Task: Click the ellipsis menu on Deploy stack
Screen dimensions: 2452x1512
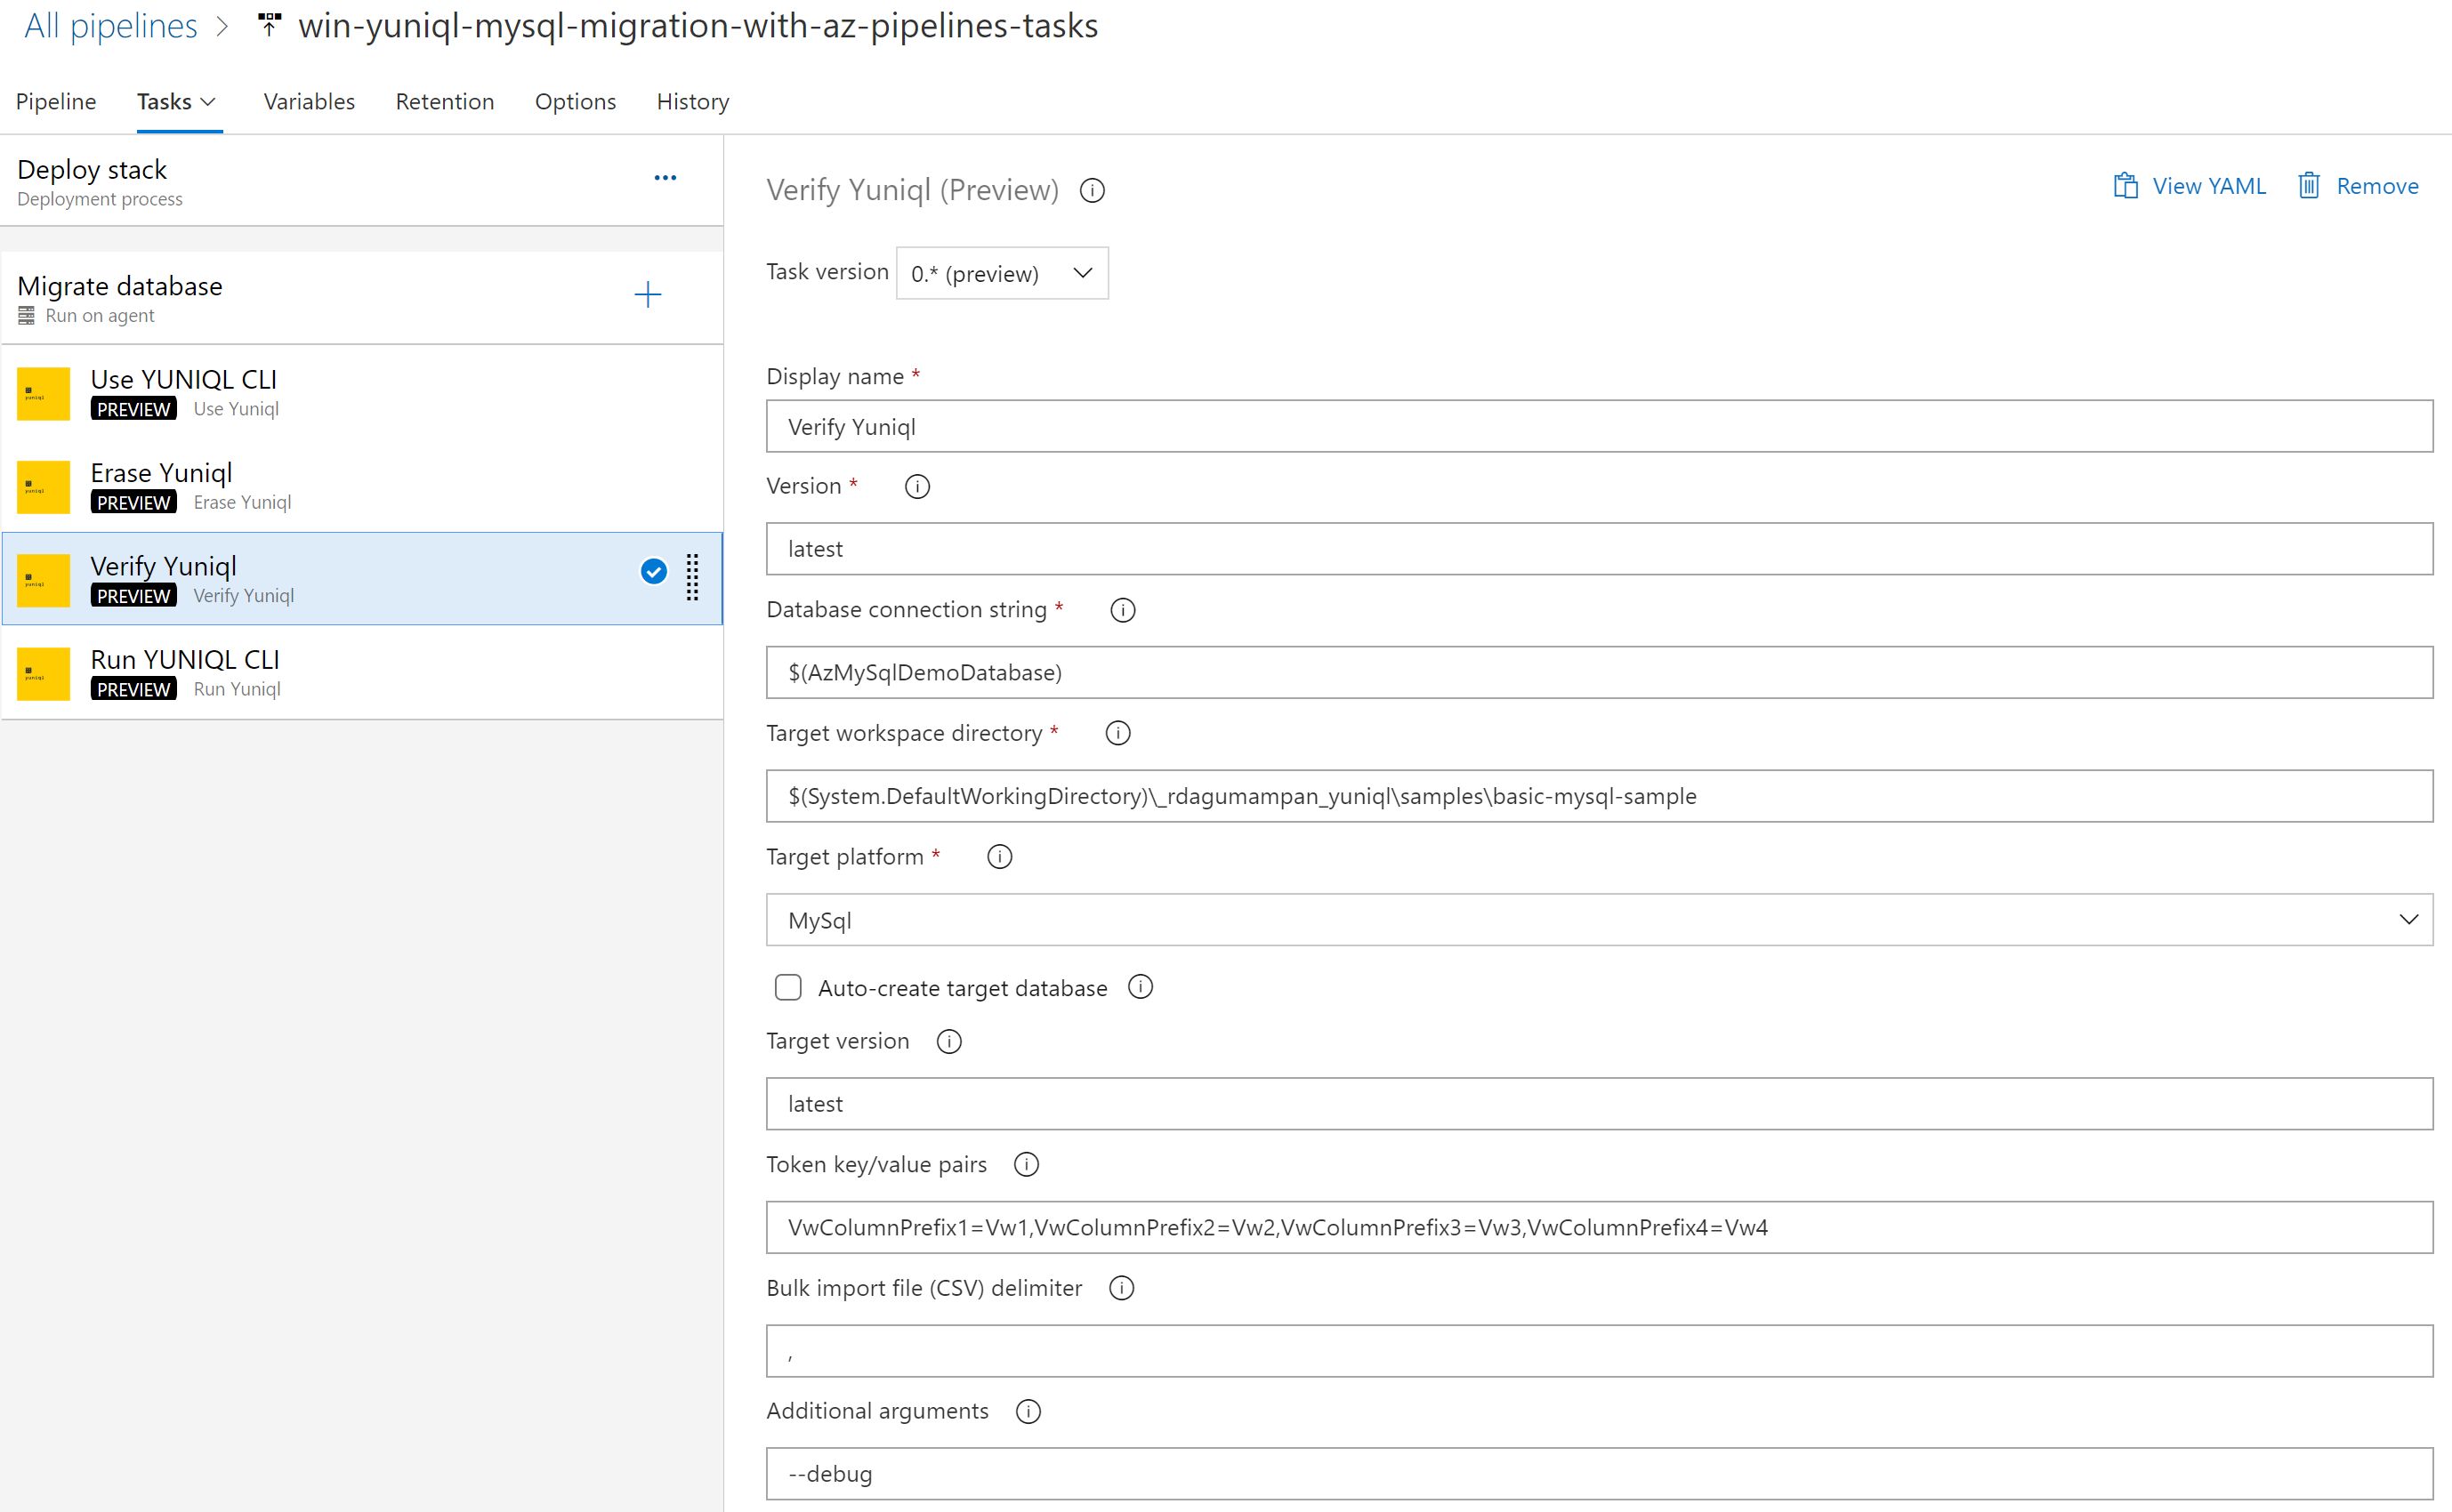Action: pyautogui.click(x=665, y=177)
